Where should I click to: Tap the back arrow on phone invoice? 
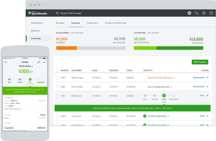6,62
